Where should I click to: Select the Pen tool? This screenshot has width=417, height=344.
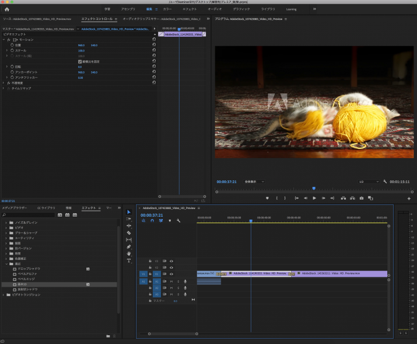pyautogui.click(x=129, y=246)
